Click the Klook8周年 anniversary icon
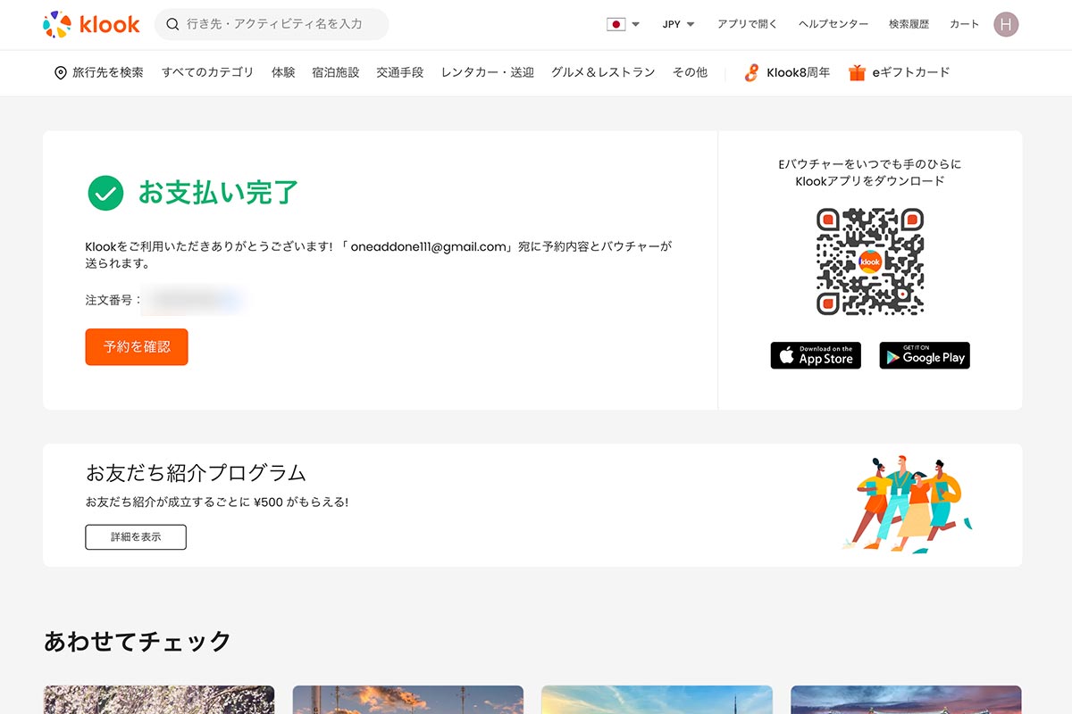 (x=751, y=72)
